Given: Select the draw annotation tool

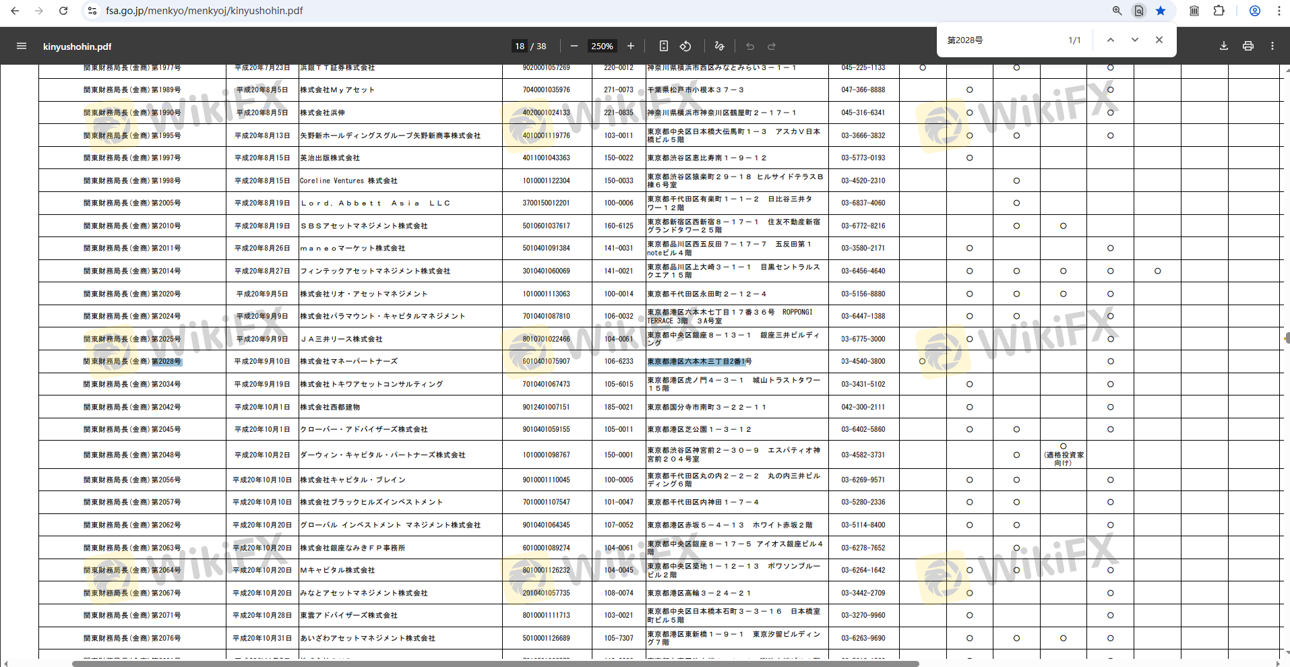Looking at the screenshot, I should pyautogui.click(x=719, y=46).
